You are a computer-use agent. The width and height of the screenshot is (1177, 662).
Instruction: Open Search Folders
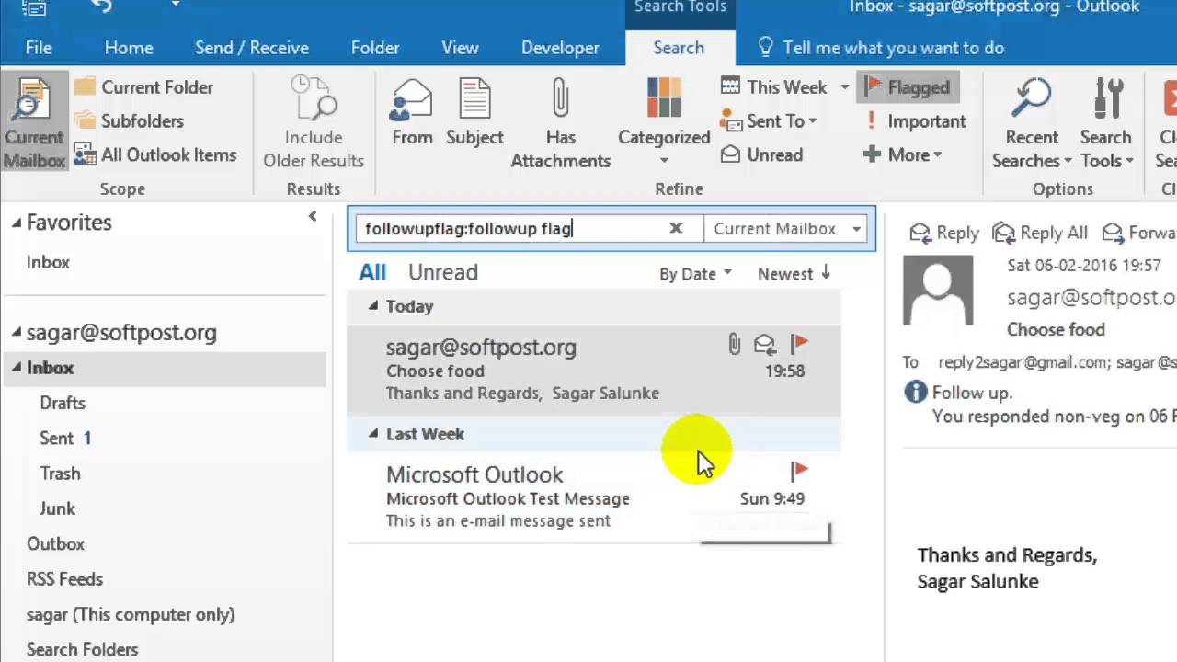click(82, 649)
